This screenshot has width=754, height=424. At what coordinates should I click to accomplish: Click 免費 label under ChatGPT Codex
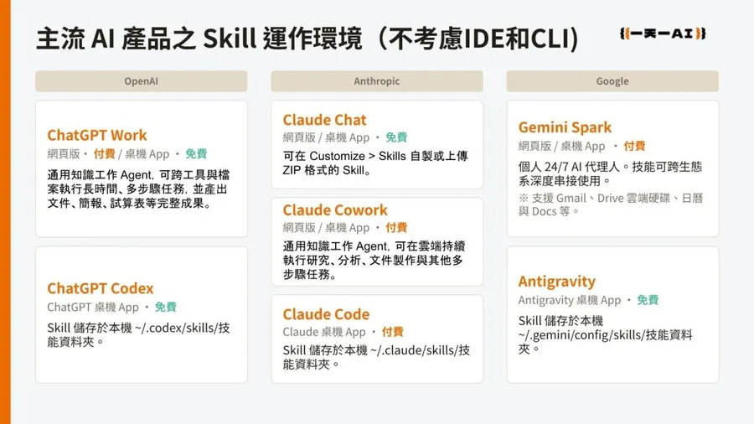(165, 308)
